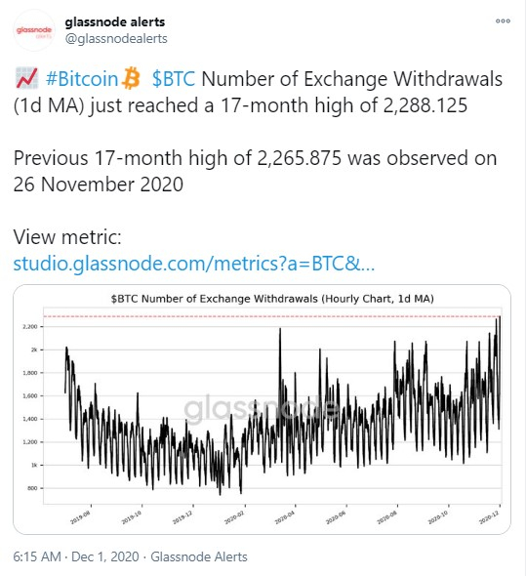Click the 800 y-axis tick label
Image resolution: width=526 pixels, height=576 pixels.
(32, 488)
